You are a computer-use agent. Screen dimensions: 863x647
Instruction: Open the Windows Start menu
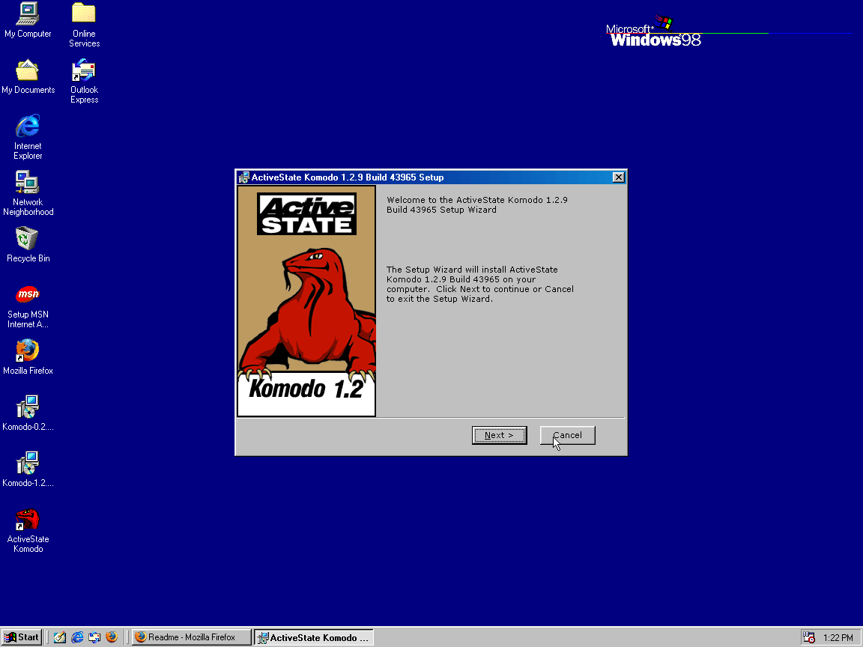click(22, 637)
